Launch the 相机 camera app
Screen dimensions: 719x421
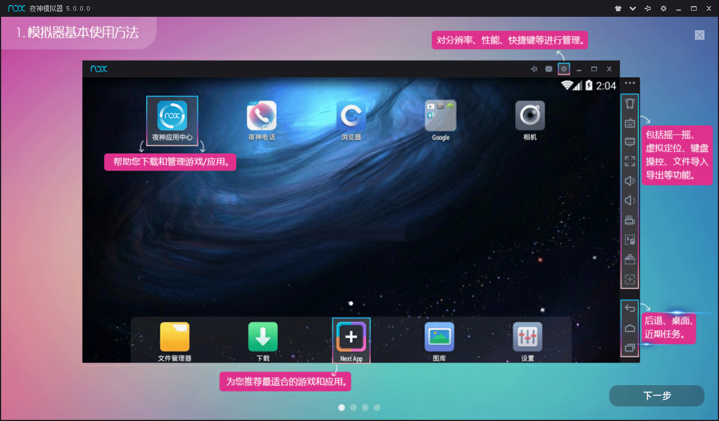point(530,120)
